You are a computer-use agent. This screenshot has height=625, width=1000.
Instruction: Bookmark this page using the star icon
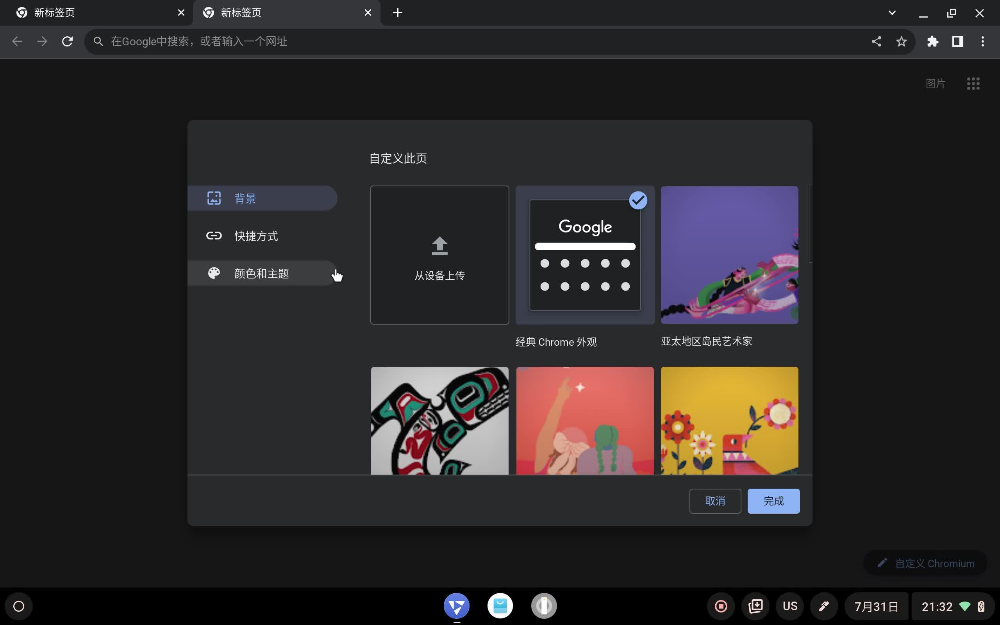(x=901, y=41)
